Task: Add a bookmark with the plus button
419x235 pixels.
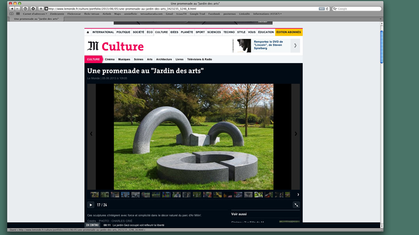Action: [41, 9]
